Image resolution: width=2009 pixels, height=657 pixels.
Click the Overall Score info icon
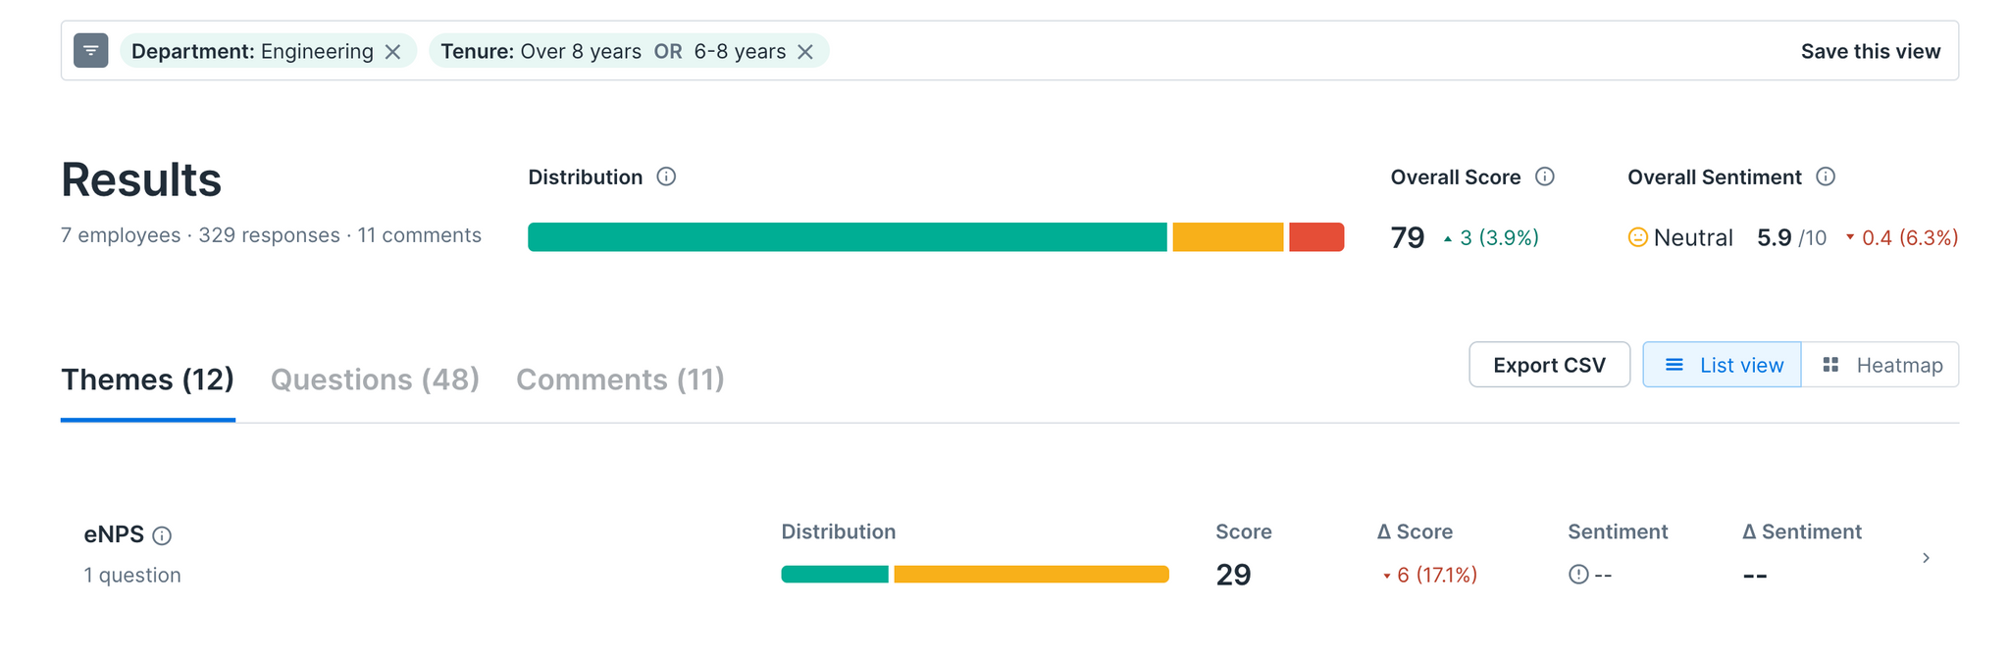point(1545,177)
